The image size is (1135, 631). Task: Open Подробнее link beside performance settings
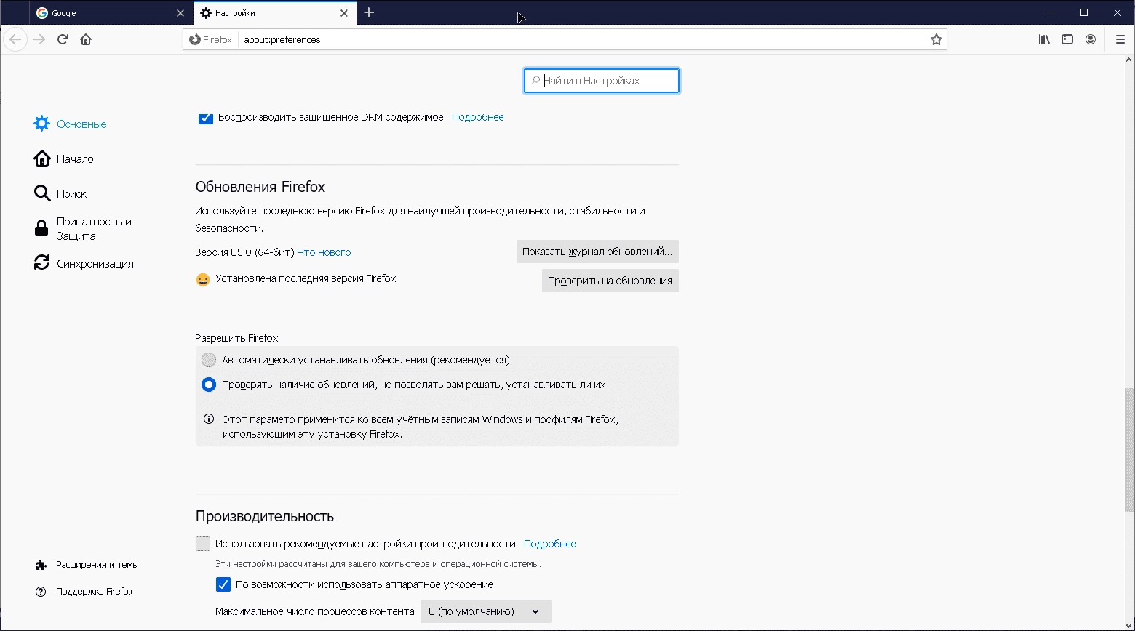549,544
